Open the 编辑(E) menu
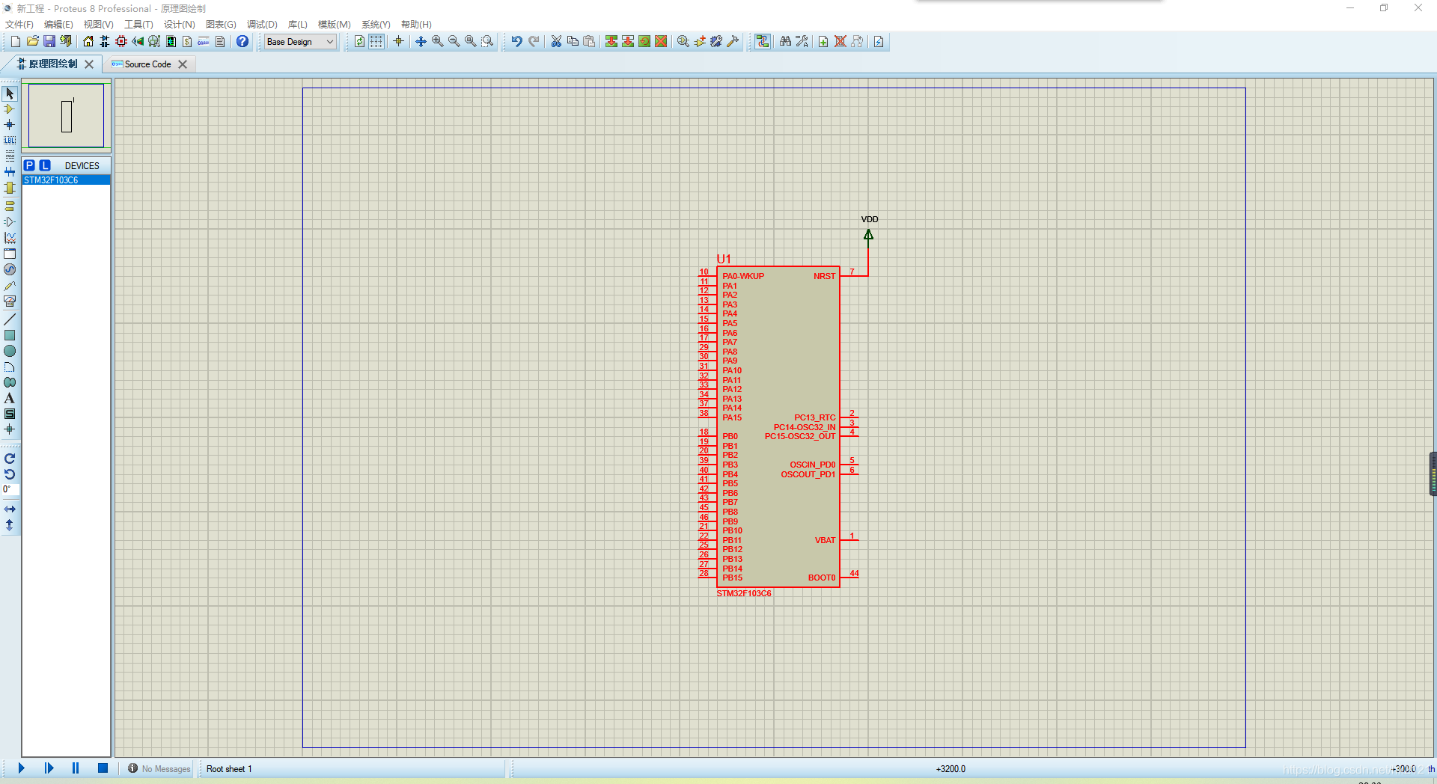Viewport: 1437px width, 784px height. click(x=58, y=25)
